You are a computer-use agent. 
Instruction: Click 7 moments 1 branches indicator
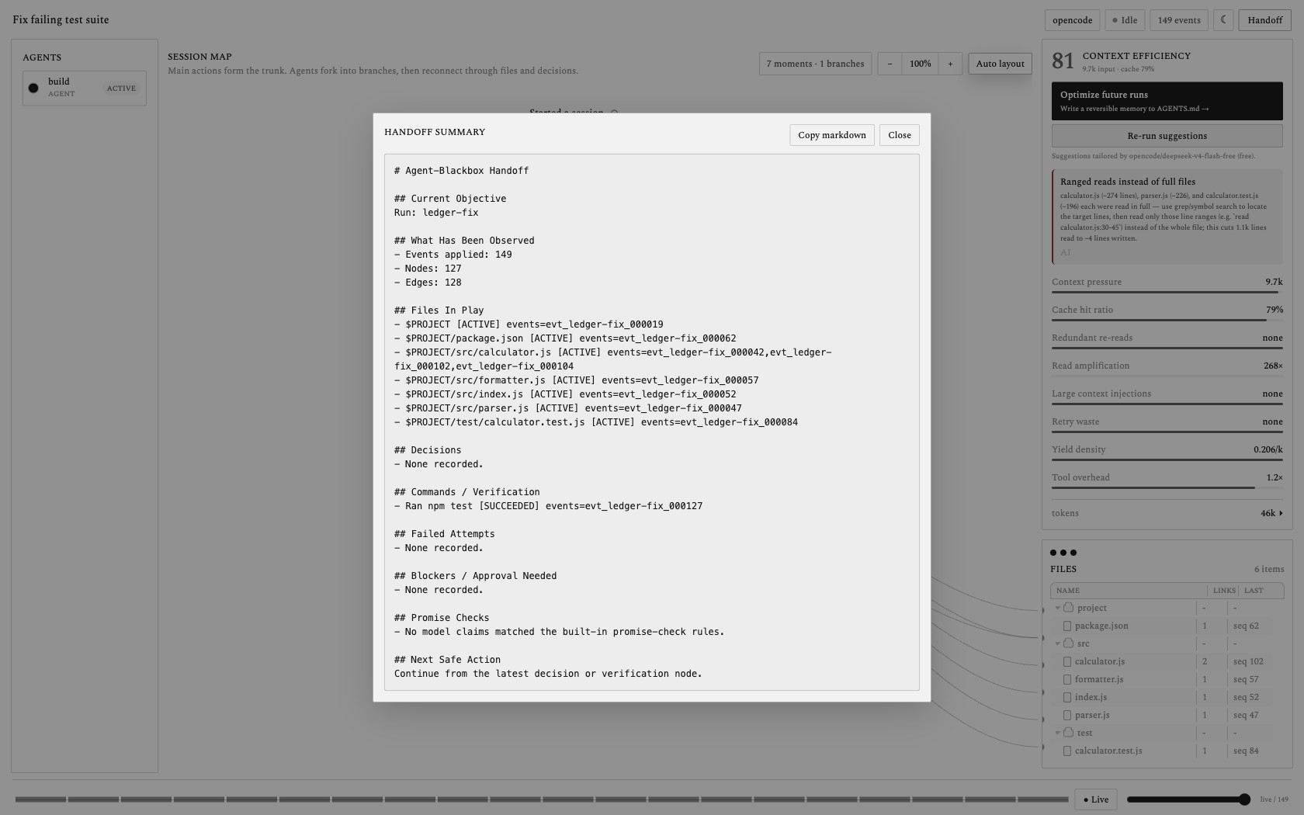[x=815, y=64]
